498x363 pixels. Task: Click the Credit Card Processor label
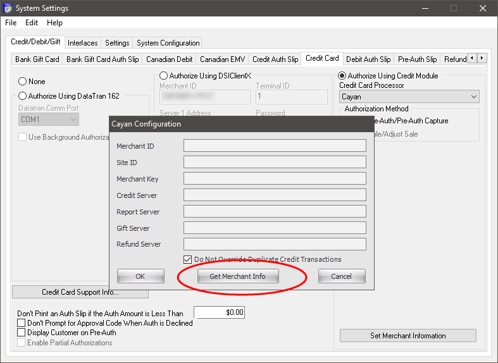[371, 85]
